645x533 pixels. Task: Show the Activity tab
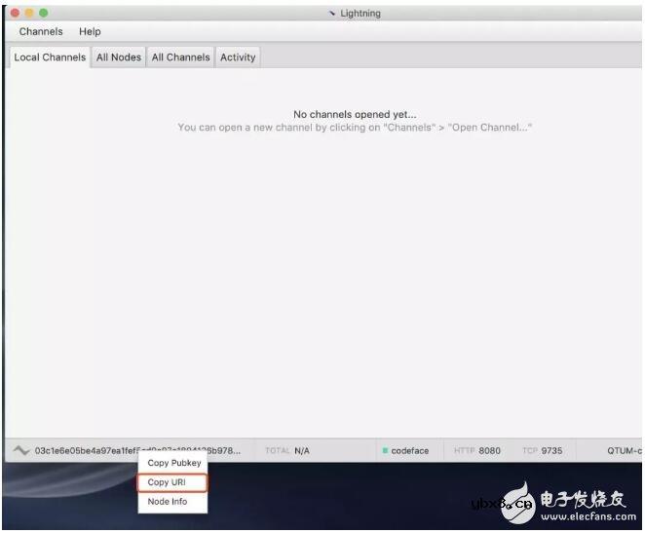238,57
